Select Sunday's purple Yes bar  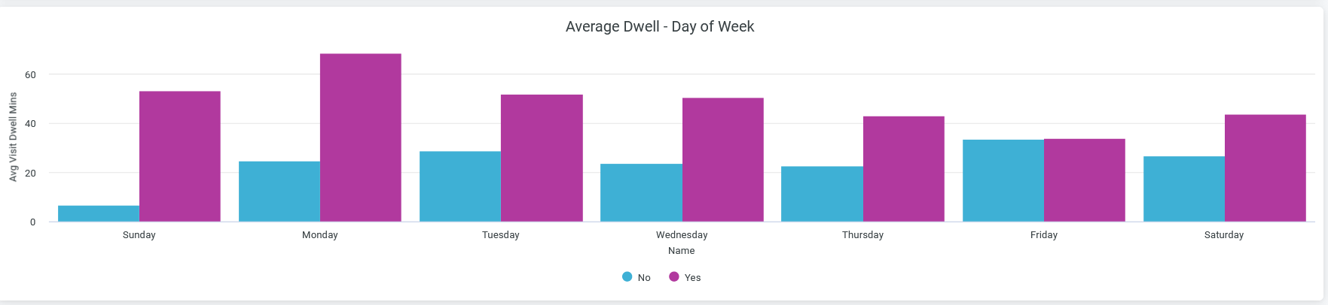(x=180, y=156)
